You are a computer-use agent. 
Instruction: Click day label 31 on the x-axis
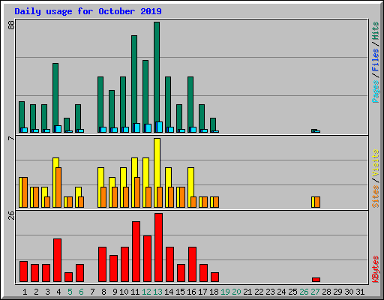360,292
